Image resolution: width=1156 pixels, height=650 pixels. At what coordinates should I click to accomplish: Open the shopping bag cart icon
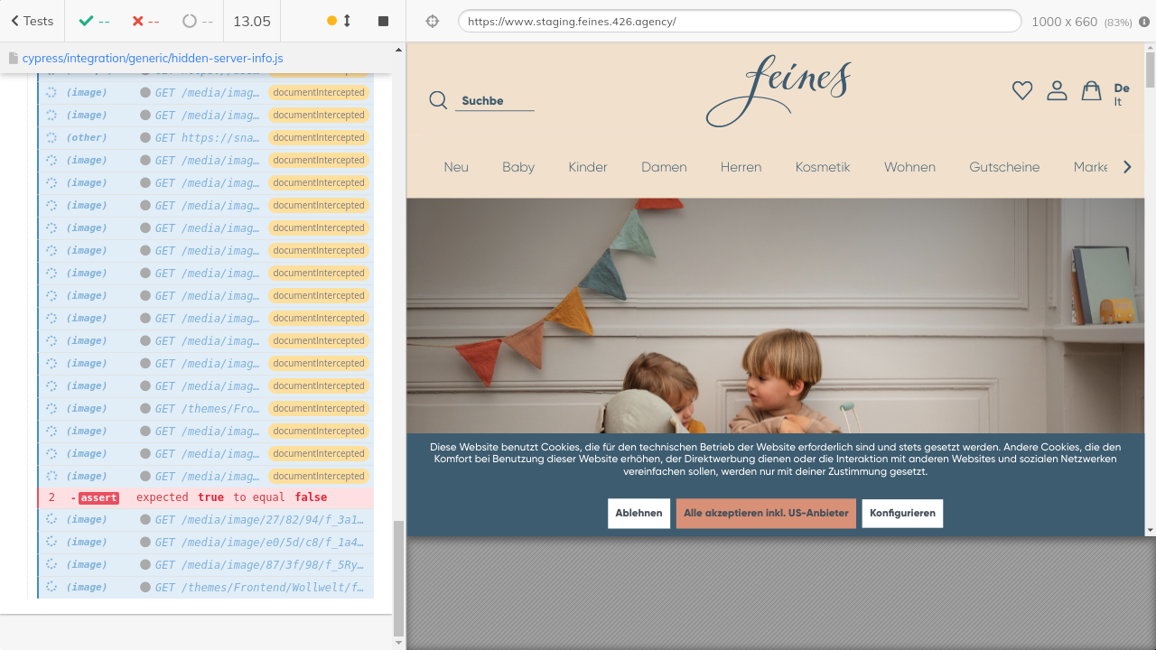(1091, 90)
